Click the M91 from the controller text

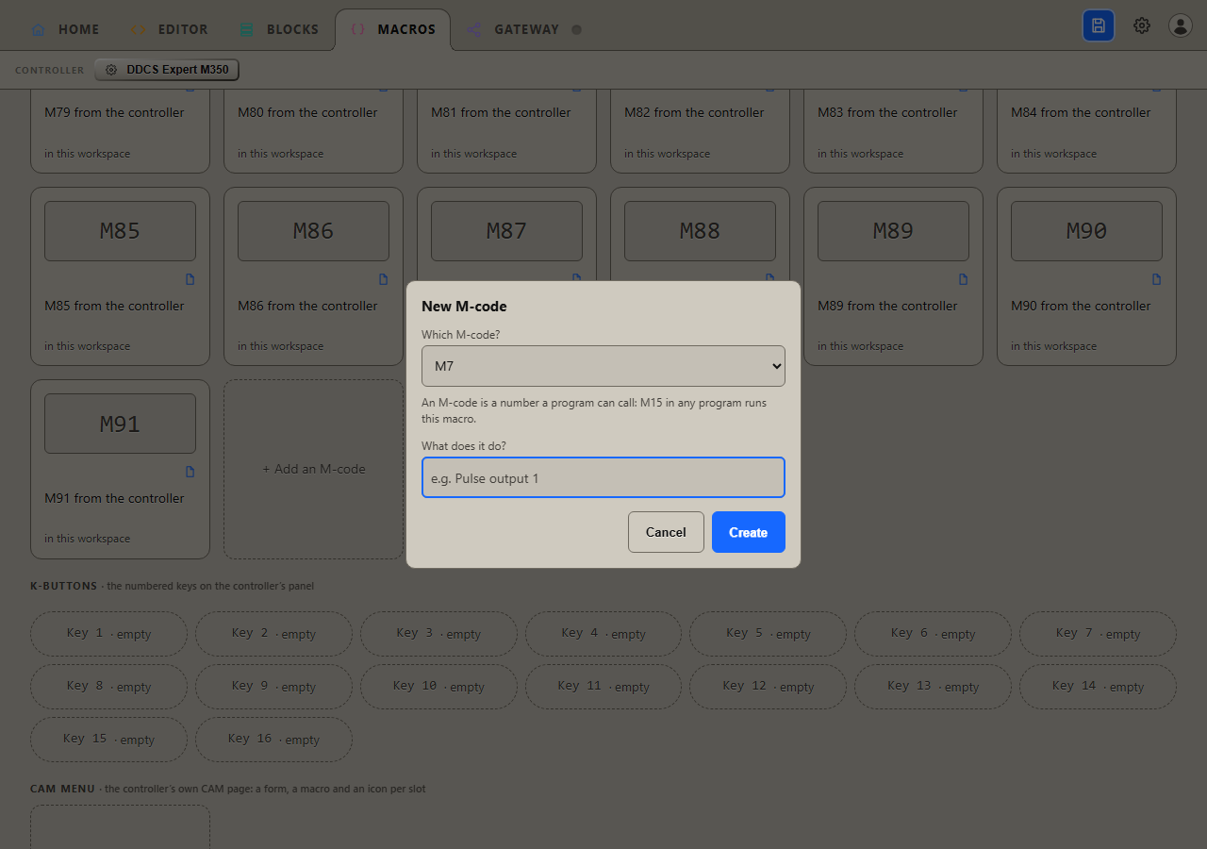(x=114, y=498)
